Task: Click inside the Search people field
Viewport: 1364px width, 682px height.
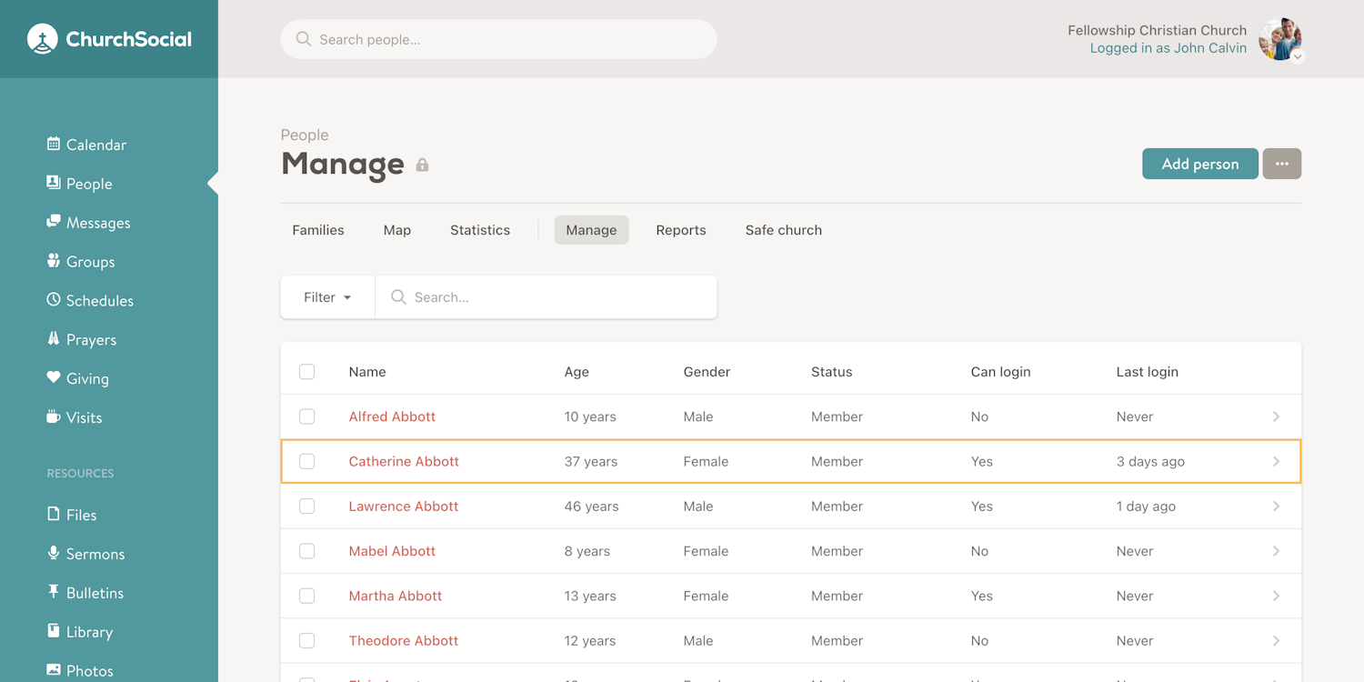Action: click(x=498, y=39)
